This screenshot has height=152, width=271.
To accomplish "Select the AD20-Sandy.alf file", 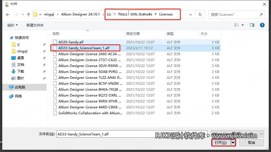I will (136, 42).
